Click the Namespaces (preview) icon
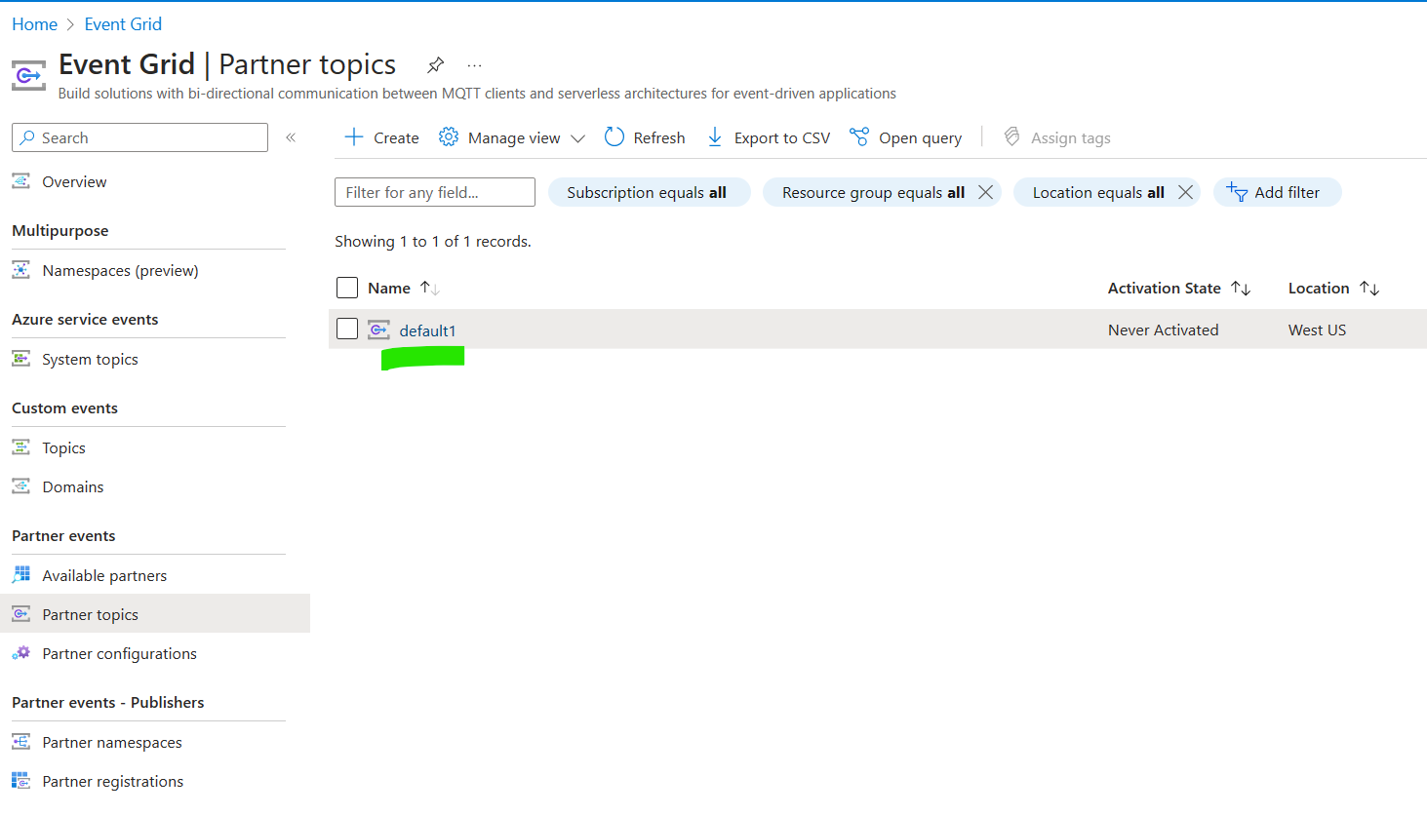Screen dimensions: 1427x815 (20, 270)
